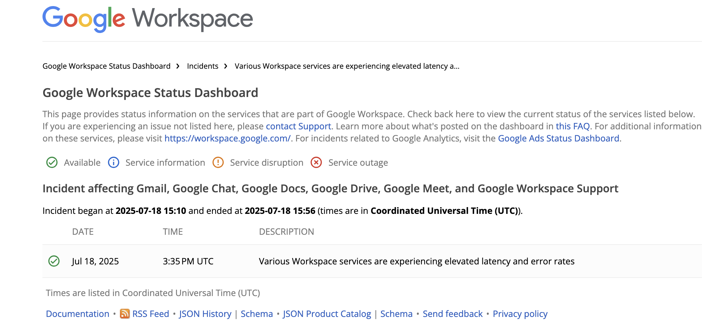Screen dimensions: 710x324
Task: Click Send feedback link
Action: [x=453, y=314]
